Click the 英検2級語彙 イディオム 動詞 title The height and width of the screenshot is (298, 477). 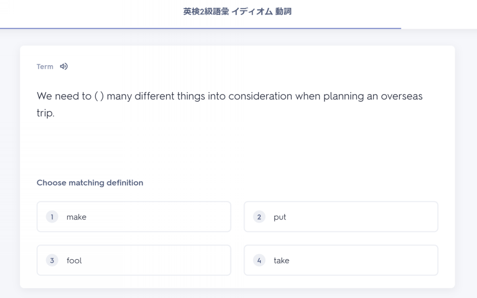coord(238,11)
